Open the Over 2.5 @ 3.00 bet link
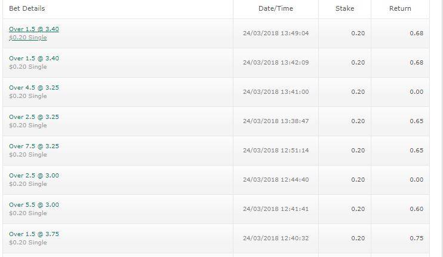This screenshot has width=443, height=257. coord(34,176)
